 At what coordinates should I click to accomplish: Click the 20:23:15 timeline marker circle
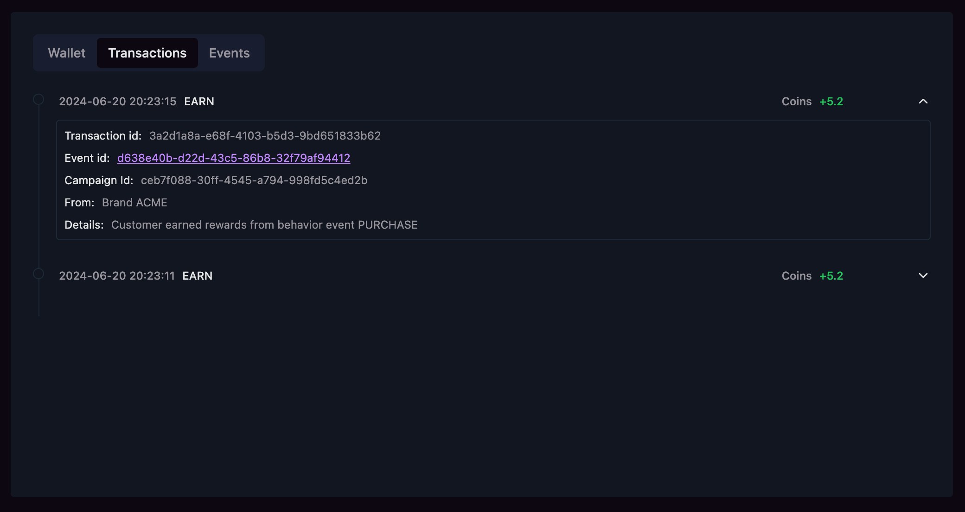tap(38, 99)
